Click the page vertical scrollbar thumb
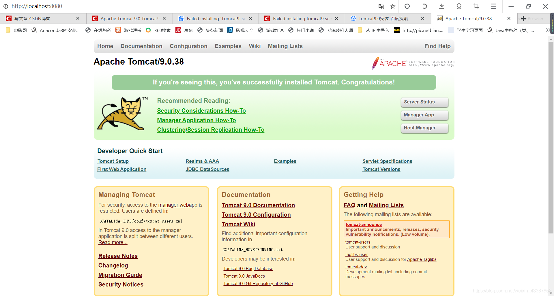 coord(551,138)
